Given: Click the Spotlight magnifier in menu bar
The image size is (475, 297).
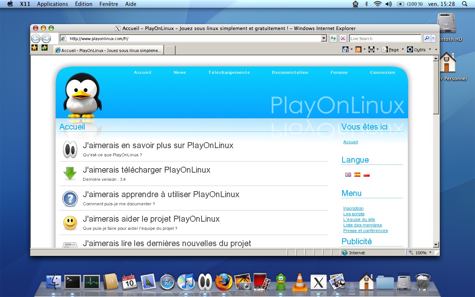Looking at the screenshot, I should [x=465, y=4].
